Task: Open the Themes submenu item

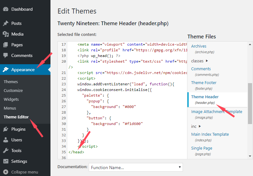Action: [x=11, y=82]
